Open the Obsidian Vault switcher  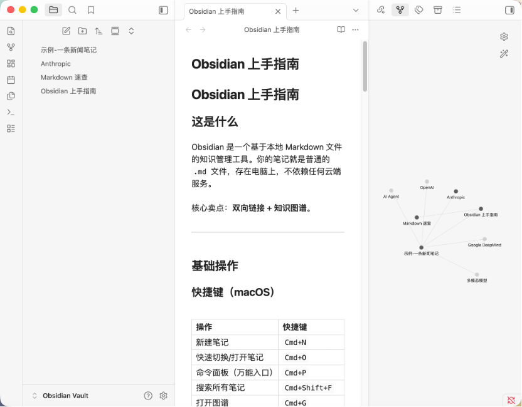coord(60,396)
